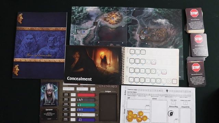Click the CON attribute label
Image resolution: width=219 pixels, height=123 pixels.
tap(66, 105)
